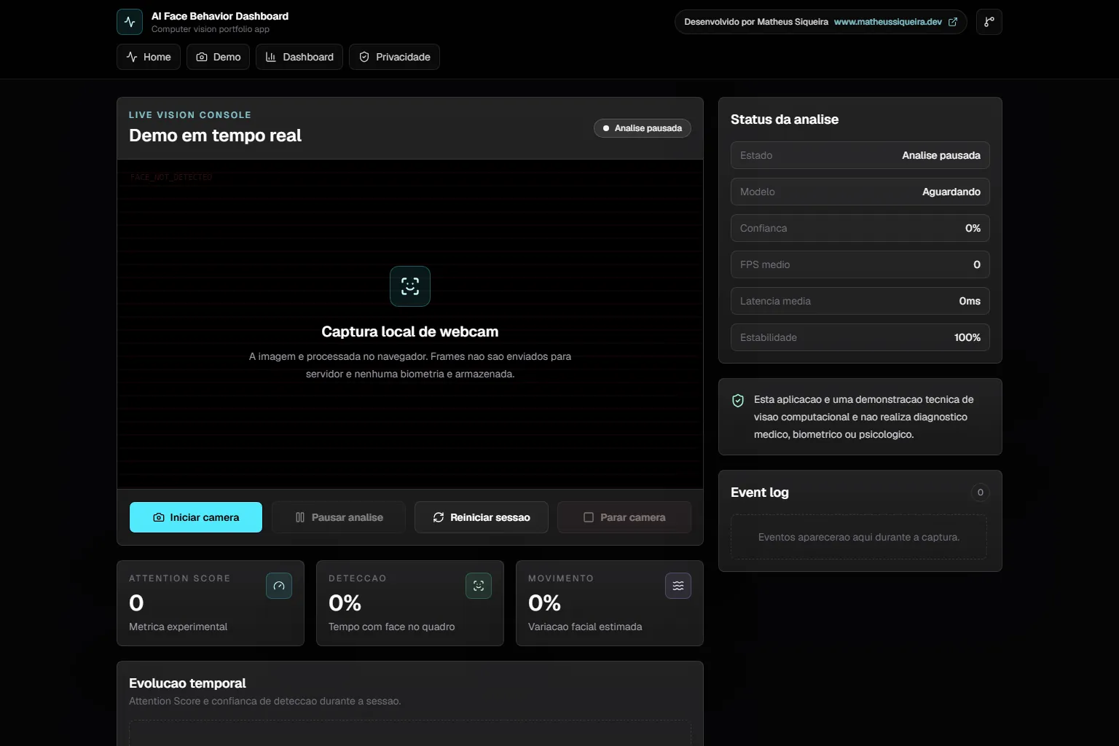
Task: Click the Parar camera button
Action: [x=624, y=517]
